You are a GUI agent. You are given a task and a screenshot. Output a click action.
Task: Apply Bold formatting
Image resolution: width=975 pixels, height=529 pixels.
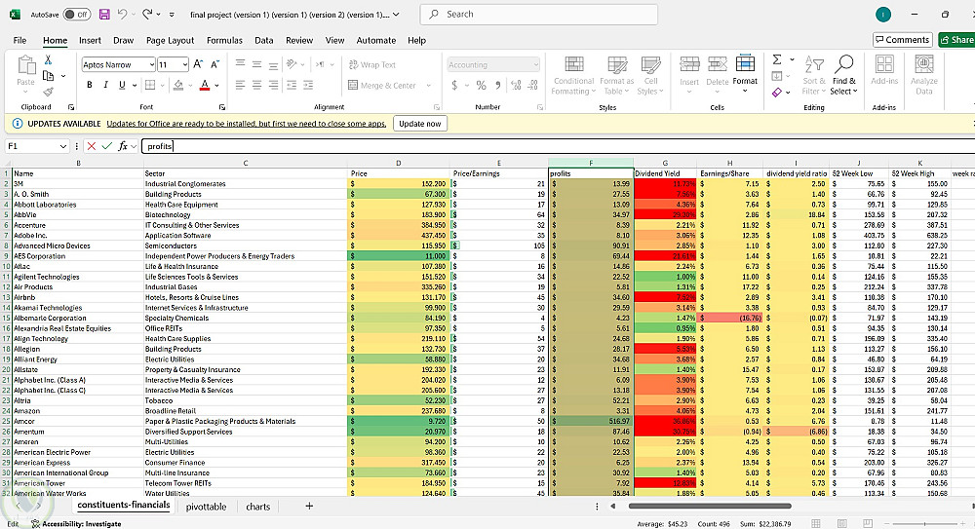tap(90, 85)
